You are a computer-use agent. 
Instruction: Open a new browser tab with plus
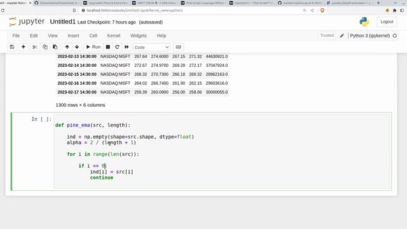[x=378, y=3]
